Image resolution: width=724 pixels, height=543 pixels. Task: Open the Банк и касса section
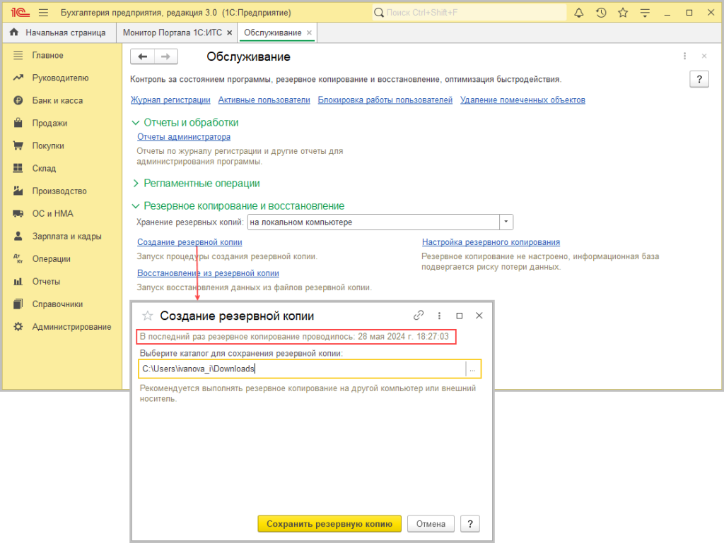57,100
